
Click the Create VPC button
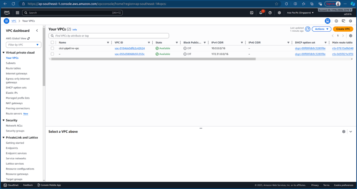[343, 29]
